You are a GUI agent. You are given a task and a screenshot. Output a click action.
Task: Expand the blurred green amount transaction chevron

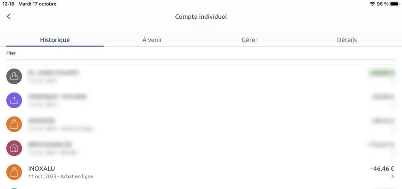click(393, 81)
